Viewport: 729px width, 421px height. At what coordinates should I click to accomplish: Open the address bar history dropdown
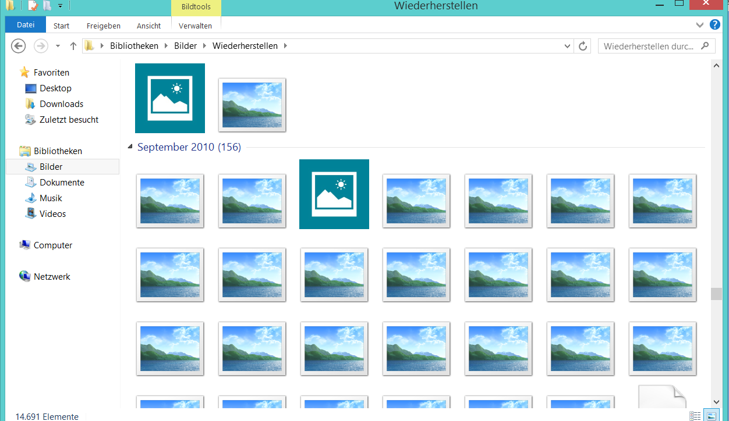[568, 46]
